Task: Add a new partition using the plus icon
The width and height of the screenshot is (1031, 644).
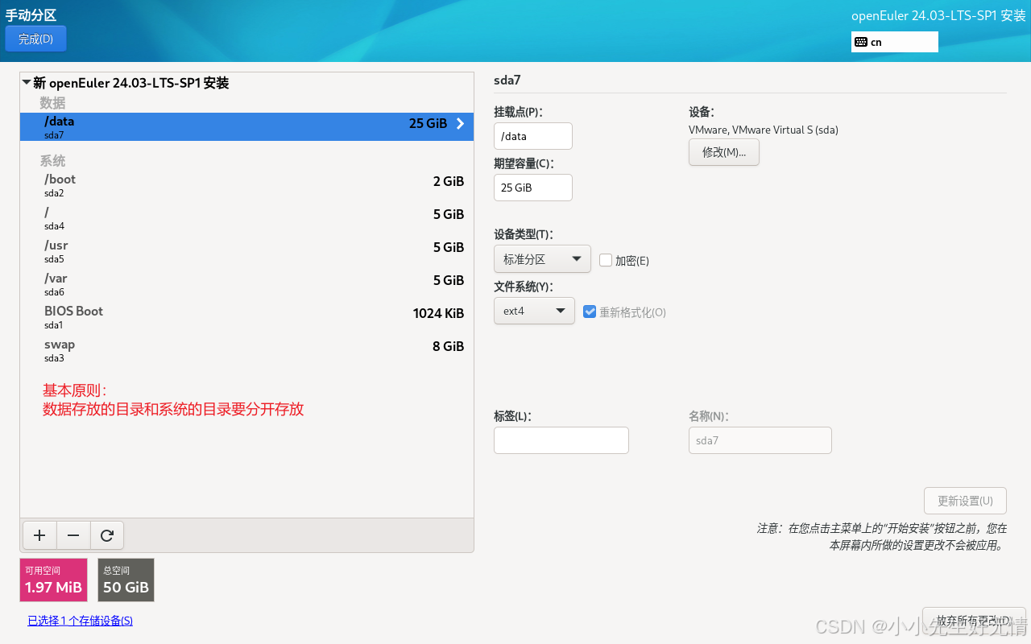Action: 39,535
